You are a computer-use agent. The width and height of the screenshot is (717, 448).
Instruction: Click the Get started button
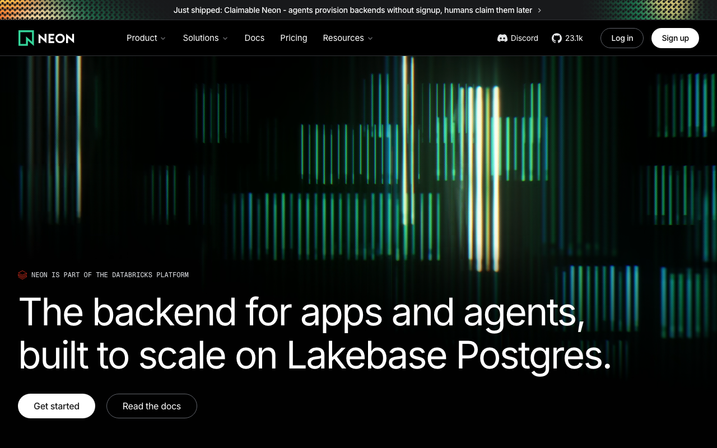pyautogui.click(x=57, y=406)
